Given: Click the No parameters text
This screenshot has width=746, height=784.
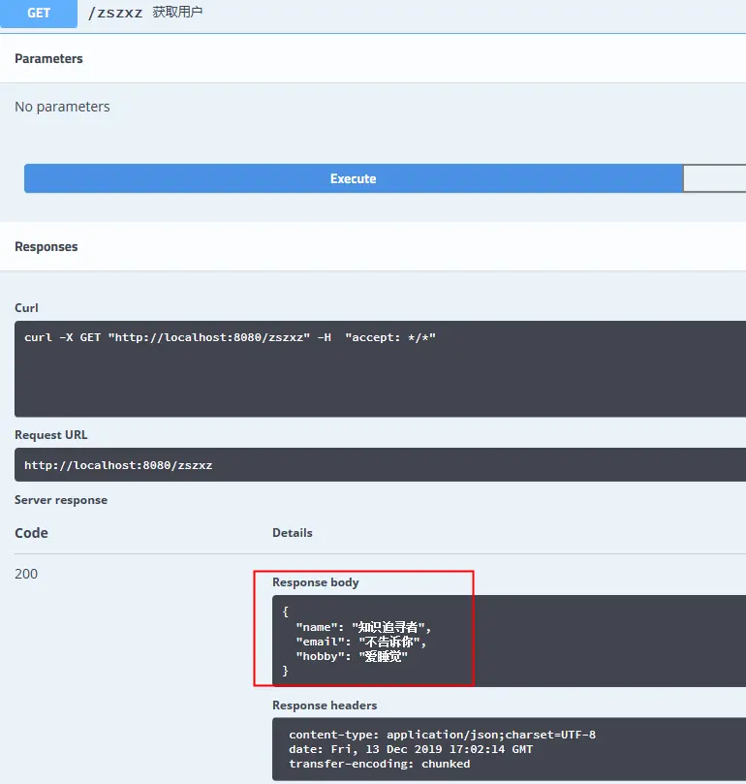Looking at the screenshot, I should pos(62,107).
